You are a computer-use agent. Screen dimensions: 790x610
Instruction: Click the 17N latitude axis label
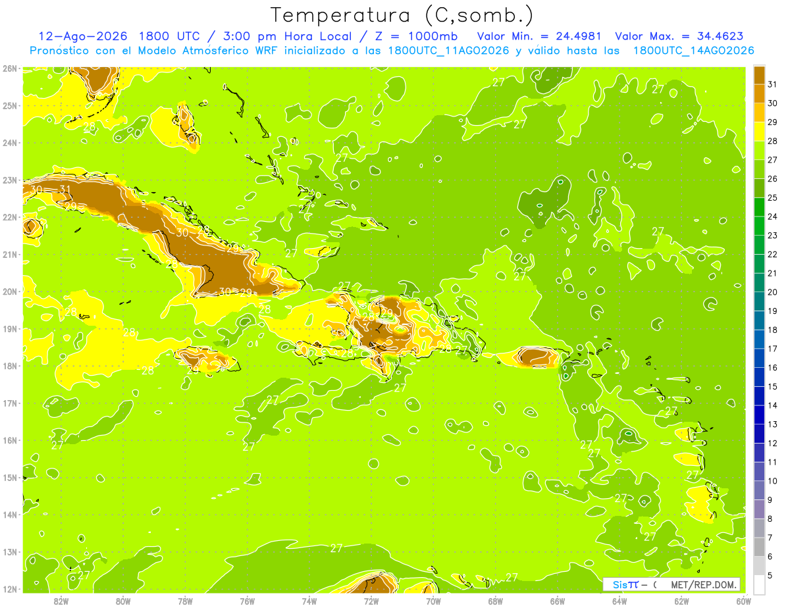[x=9, y=403]
